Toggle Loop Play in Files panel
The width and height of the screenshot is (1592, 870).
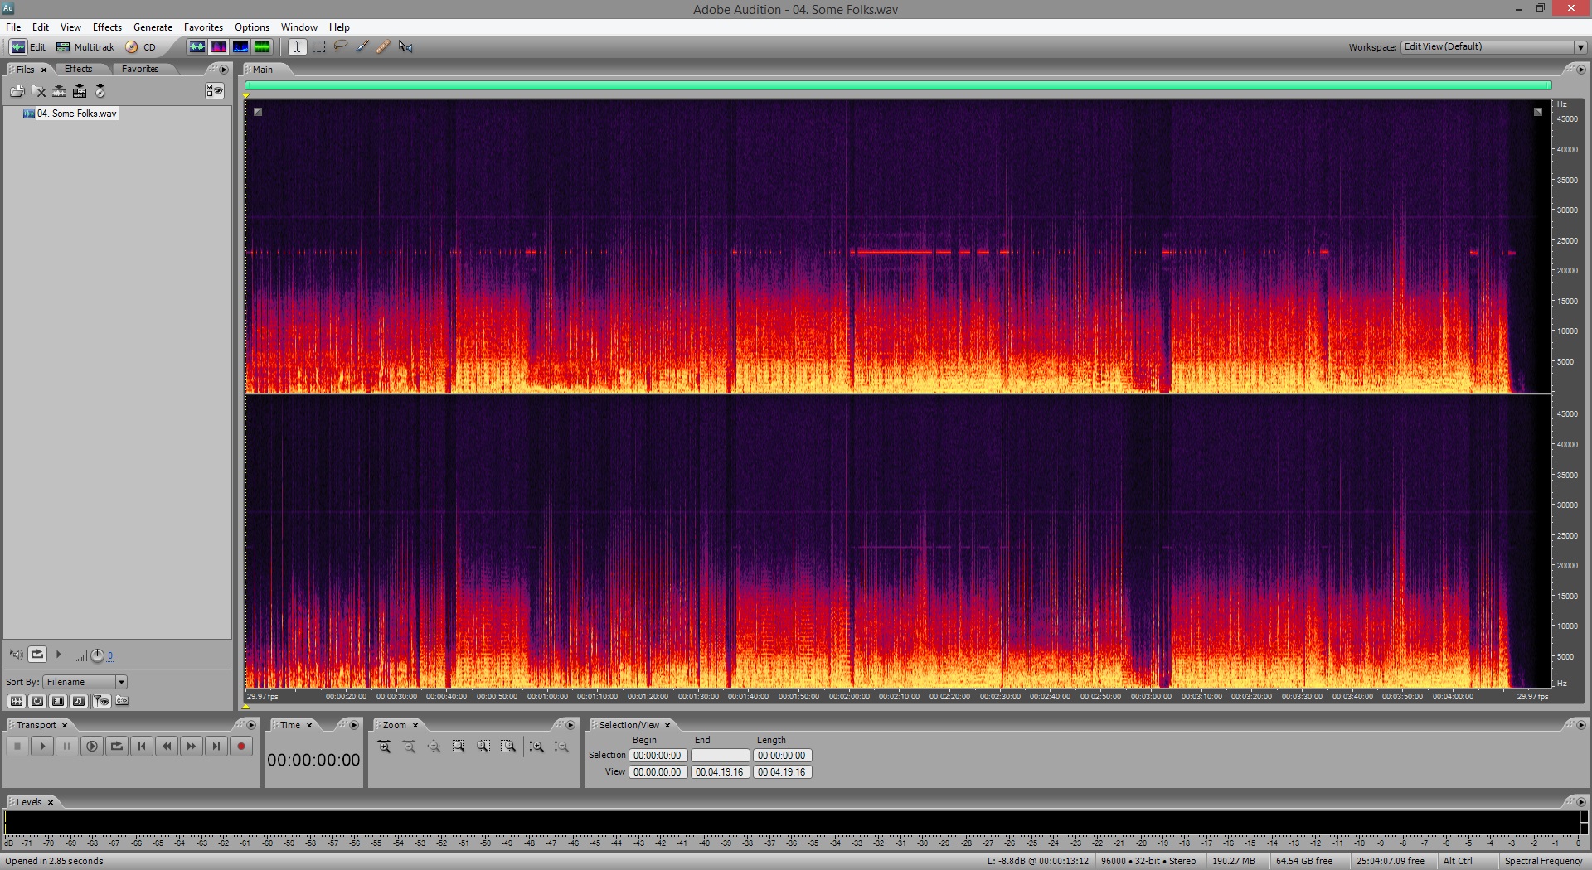tap(37, 655)
